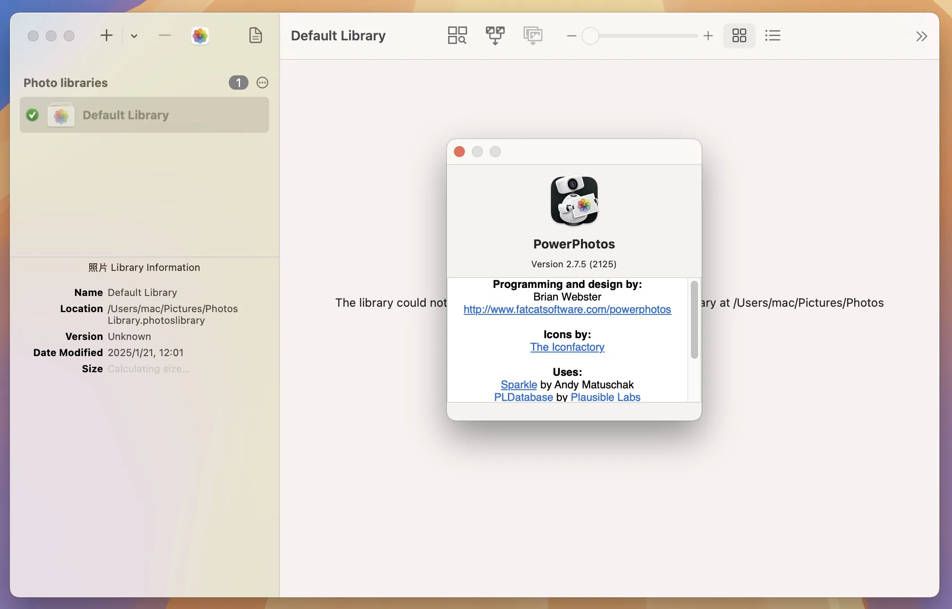Open The Iconfactory link
The width and height of the screenshot is (952, 609).
(567, 347)
